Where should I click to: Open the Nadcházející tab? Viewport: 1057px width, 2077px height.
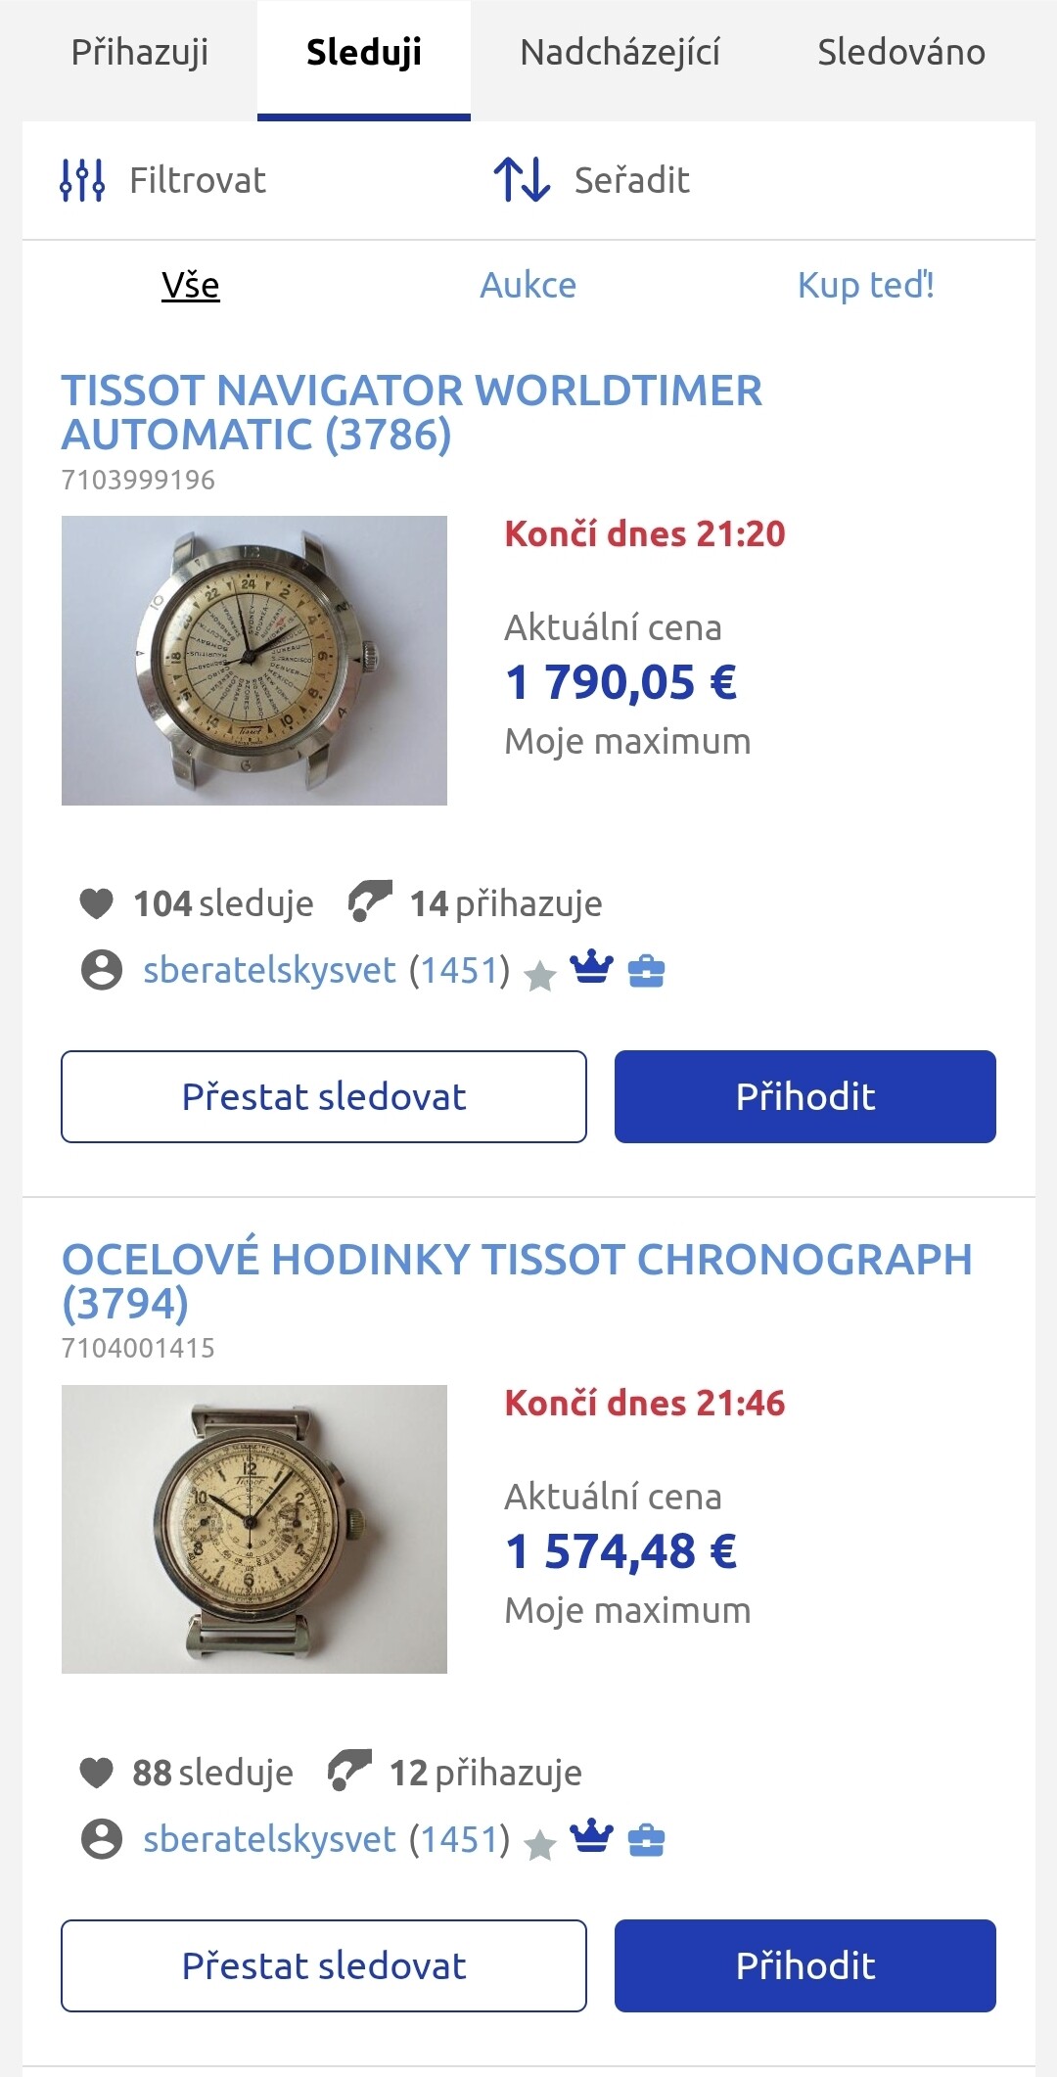(620, 53)
